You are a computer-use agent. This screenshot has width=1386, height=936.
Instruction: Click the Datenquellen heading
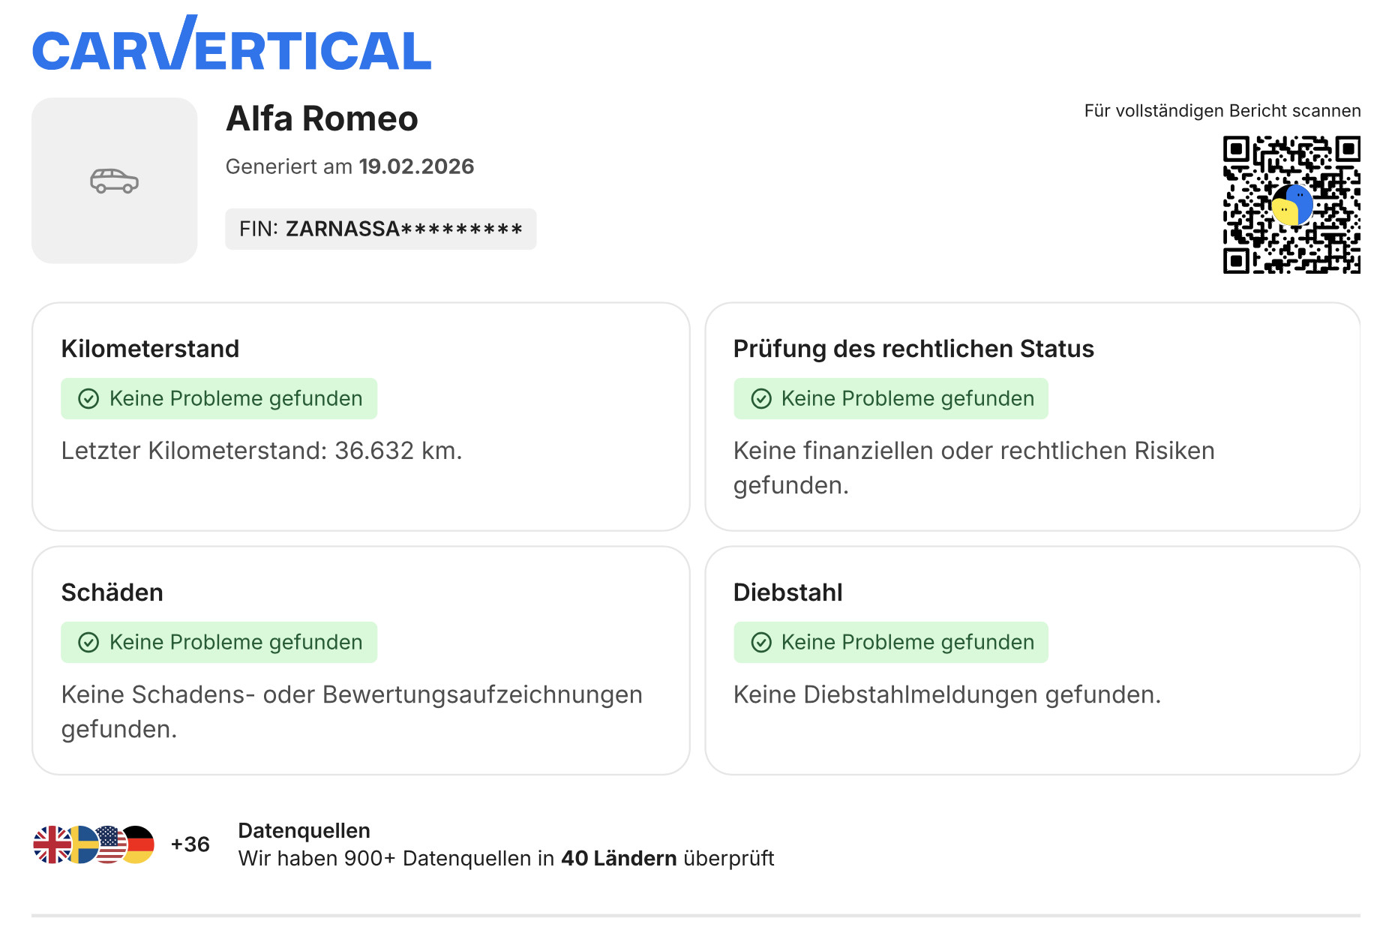click(304, 831)
